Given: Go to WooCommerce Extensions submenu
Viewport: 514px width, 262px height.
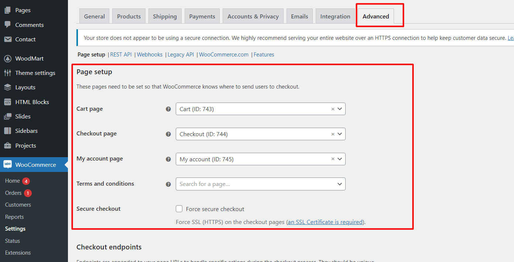Looking at the screenshot, I should (18, 253).
